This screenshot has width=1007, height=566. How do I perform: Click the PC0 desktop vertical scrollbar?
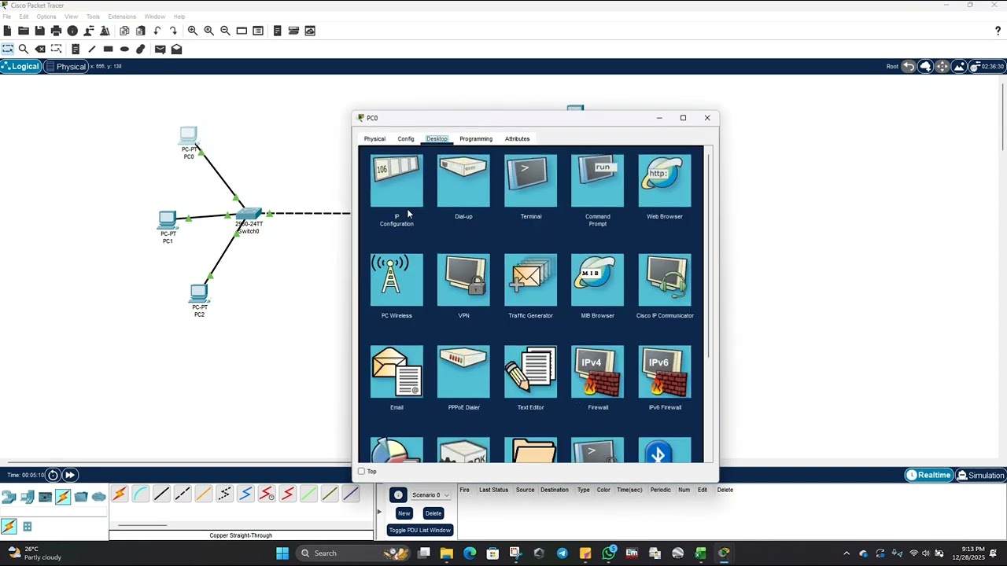pyautogui.click(x=709, y=255)
